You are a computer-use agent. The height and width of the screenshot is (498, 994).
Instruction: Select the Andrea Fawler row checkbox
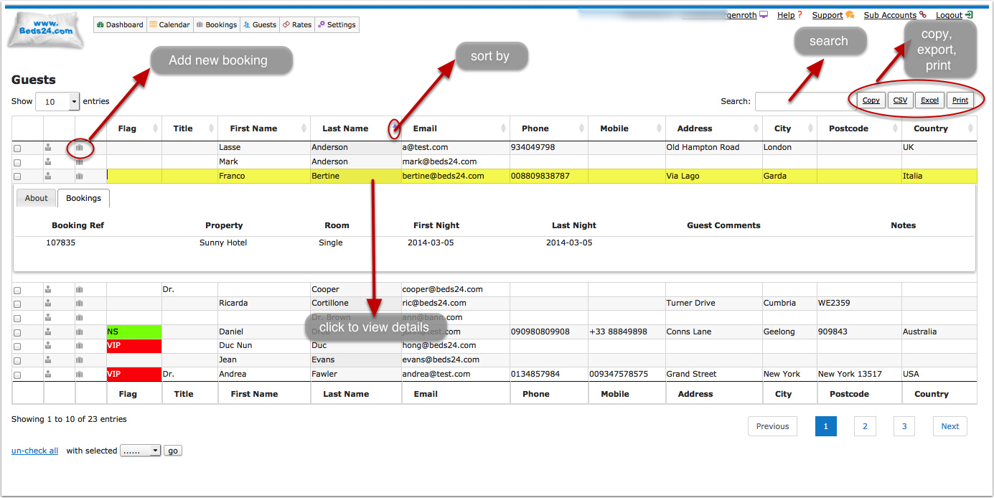[17, 375]
